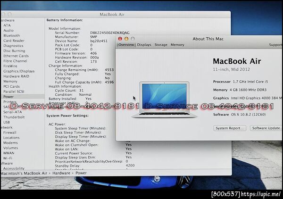283x199 pixels.
Task: Select Disc Burning in the sidebar
Action: (x=14, y=51)
